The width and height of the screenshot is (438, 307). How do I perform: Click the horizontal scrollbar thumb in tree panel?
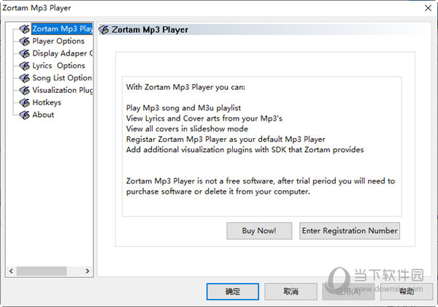pyautogui.click(x=42, y=271)
